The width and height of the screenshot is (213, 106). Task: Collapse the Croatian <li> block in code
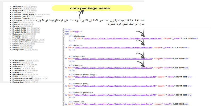(x=63, y=102)
